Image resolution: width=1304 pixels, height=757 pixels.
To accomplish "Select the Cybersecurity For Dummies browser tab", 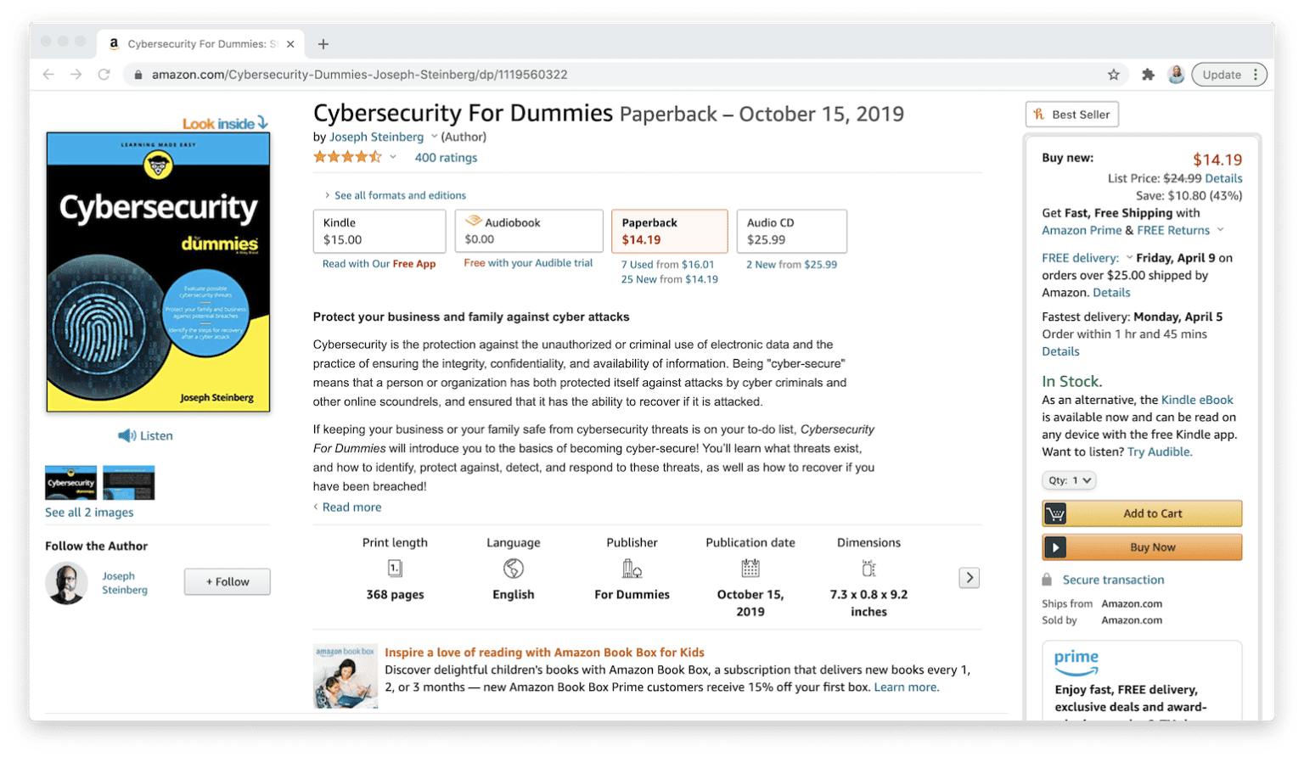I will coord(200,44).
